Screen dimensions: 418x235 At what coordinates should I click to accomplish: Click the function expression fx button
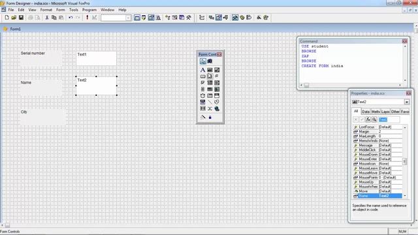368,119
